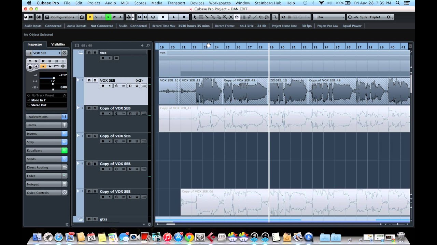The height and width of the screenshot is (245, 437).
Task: Go to next marker in transport
Action: [x=145, y=17]
